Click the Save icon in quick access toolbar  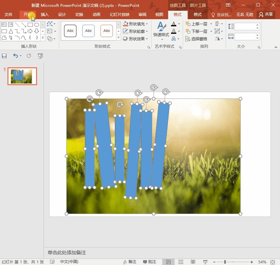tap(5, 56)
